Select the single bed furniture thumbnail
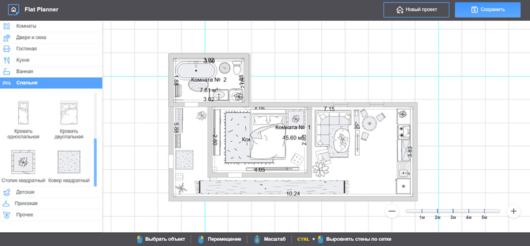This screenshot has height=246, width=530. coord(23,113)
